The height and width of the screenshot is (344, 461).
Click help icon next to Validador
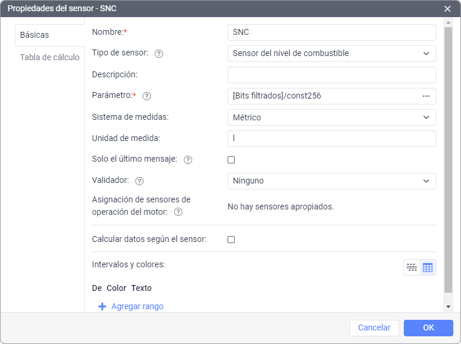140,181
